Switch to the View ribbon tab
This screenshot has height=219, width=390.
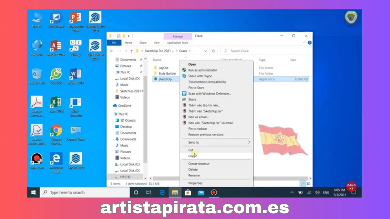(157, 43)
